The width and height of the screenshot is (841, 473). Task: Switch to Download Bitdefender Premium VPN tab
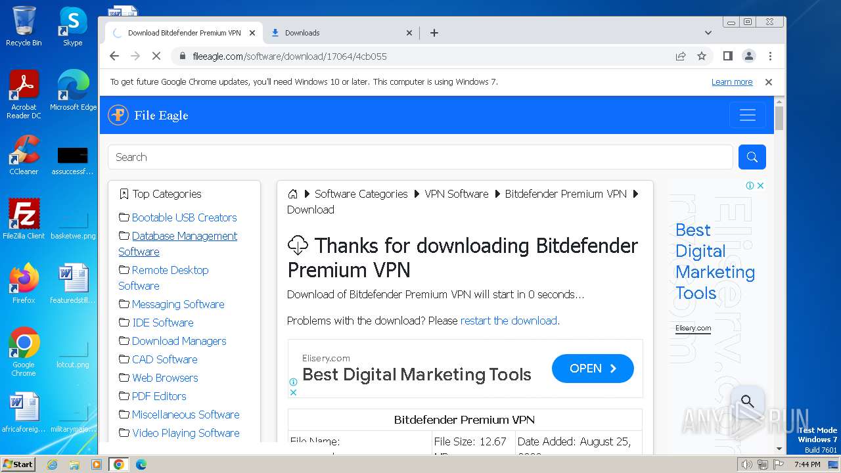tap(185, 33)
